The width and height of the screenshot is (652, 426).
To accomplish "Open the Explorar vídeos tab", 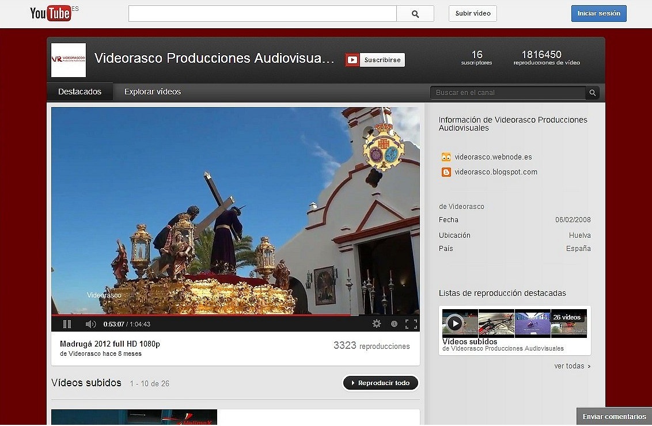I will 153,92.
